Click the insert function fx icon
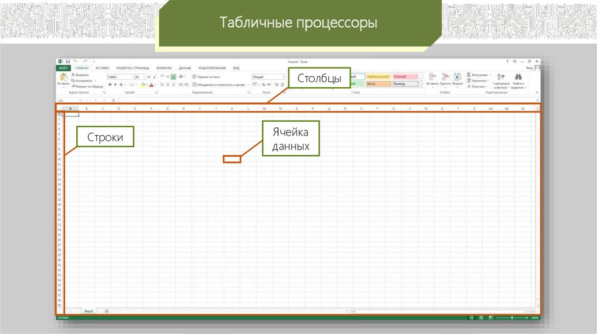This screenshot has height=334, width=597. pos(114,100)
